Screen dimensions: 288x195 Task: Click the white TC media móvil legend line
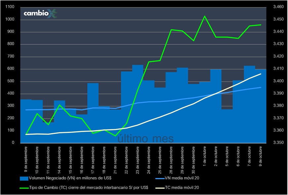[x=160, y=188]
